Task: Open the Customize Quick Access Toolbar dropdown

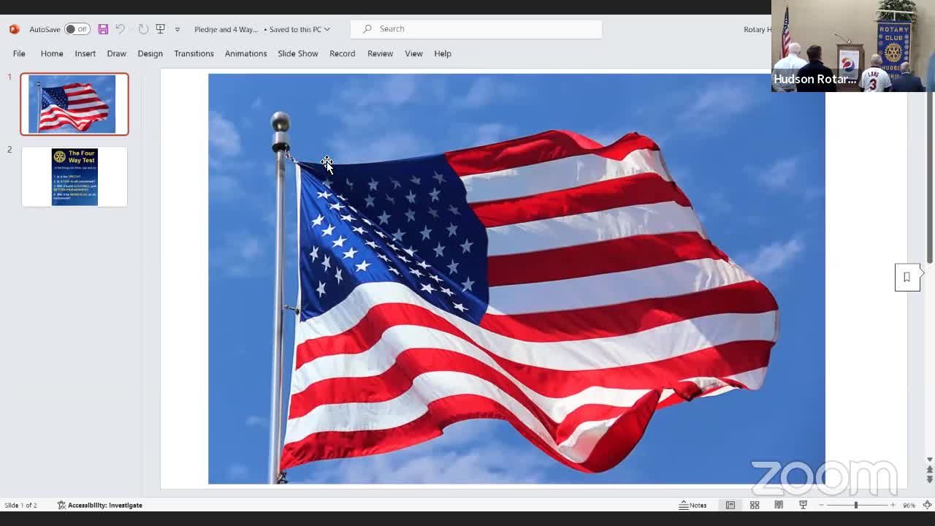Action: tap(178, 30)
